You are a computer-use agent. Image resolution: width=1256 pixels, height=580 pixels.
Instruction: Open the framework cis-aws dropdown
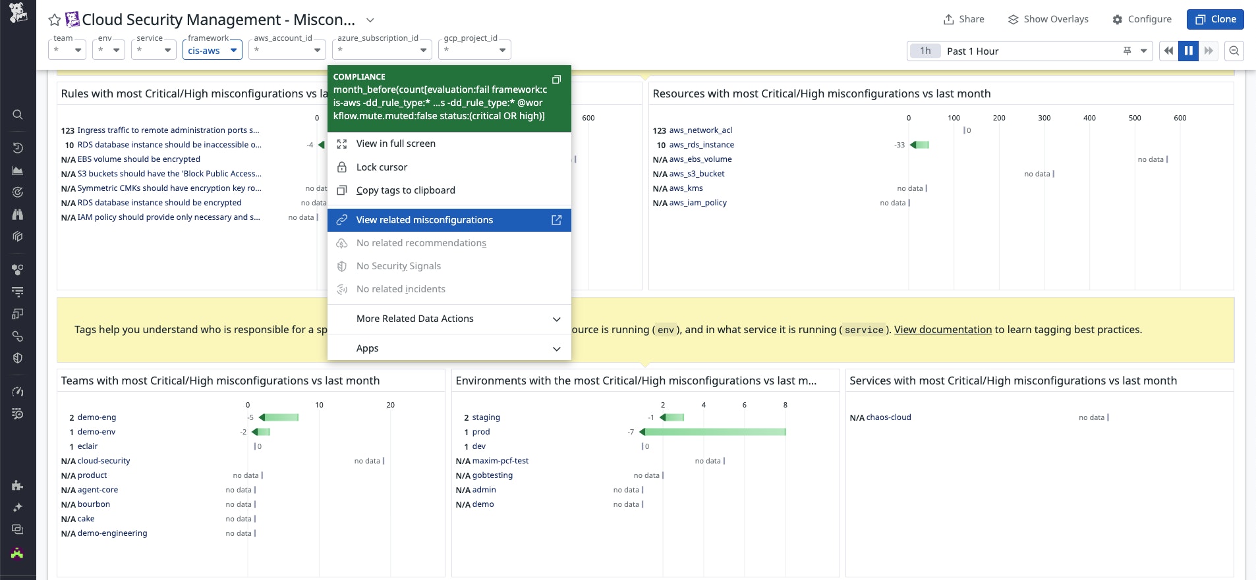[212, 51]
